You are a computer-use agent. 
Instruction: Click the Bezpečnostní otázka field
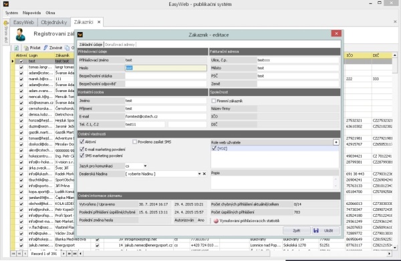pyautogui.click(x=166, y=76)
